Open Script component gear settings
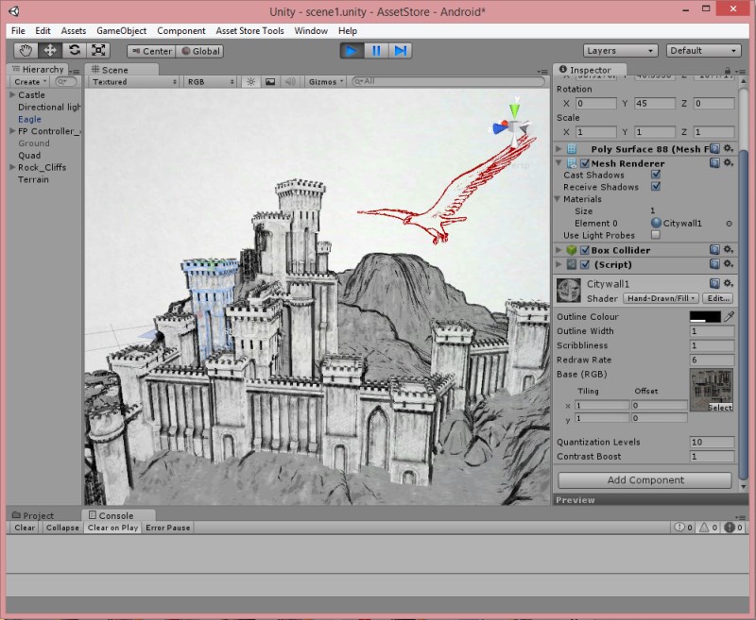This screenshot has height=620, width=756. [x=729, y=264]
